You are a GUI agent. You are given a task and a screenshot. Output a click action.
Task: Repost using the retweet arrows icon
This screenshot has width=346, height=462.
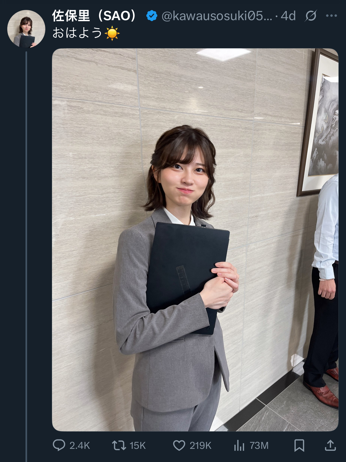coord(119,445)
